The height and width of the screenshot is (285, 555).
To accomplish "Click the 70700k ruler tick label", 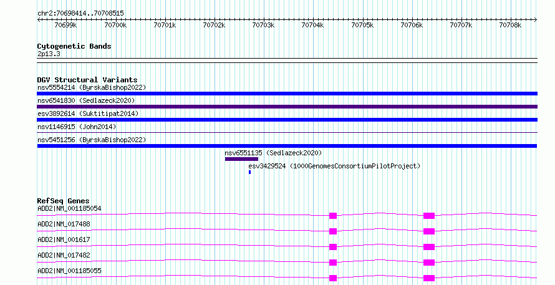I will [x=115, y=25].
